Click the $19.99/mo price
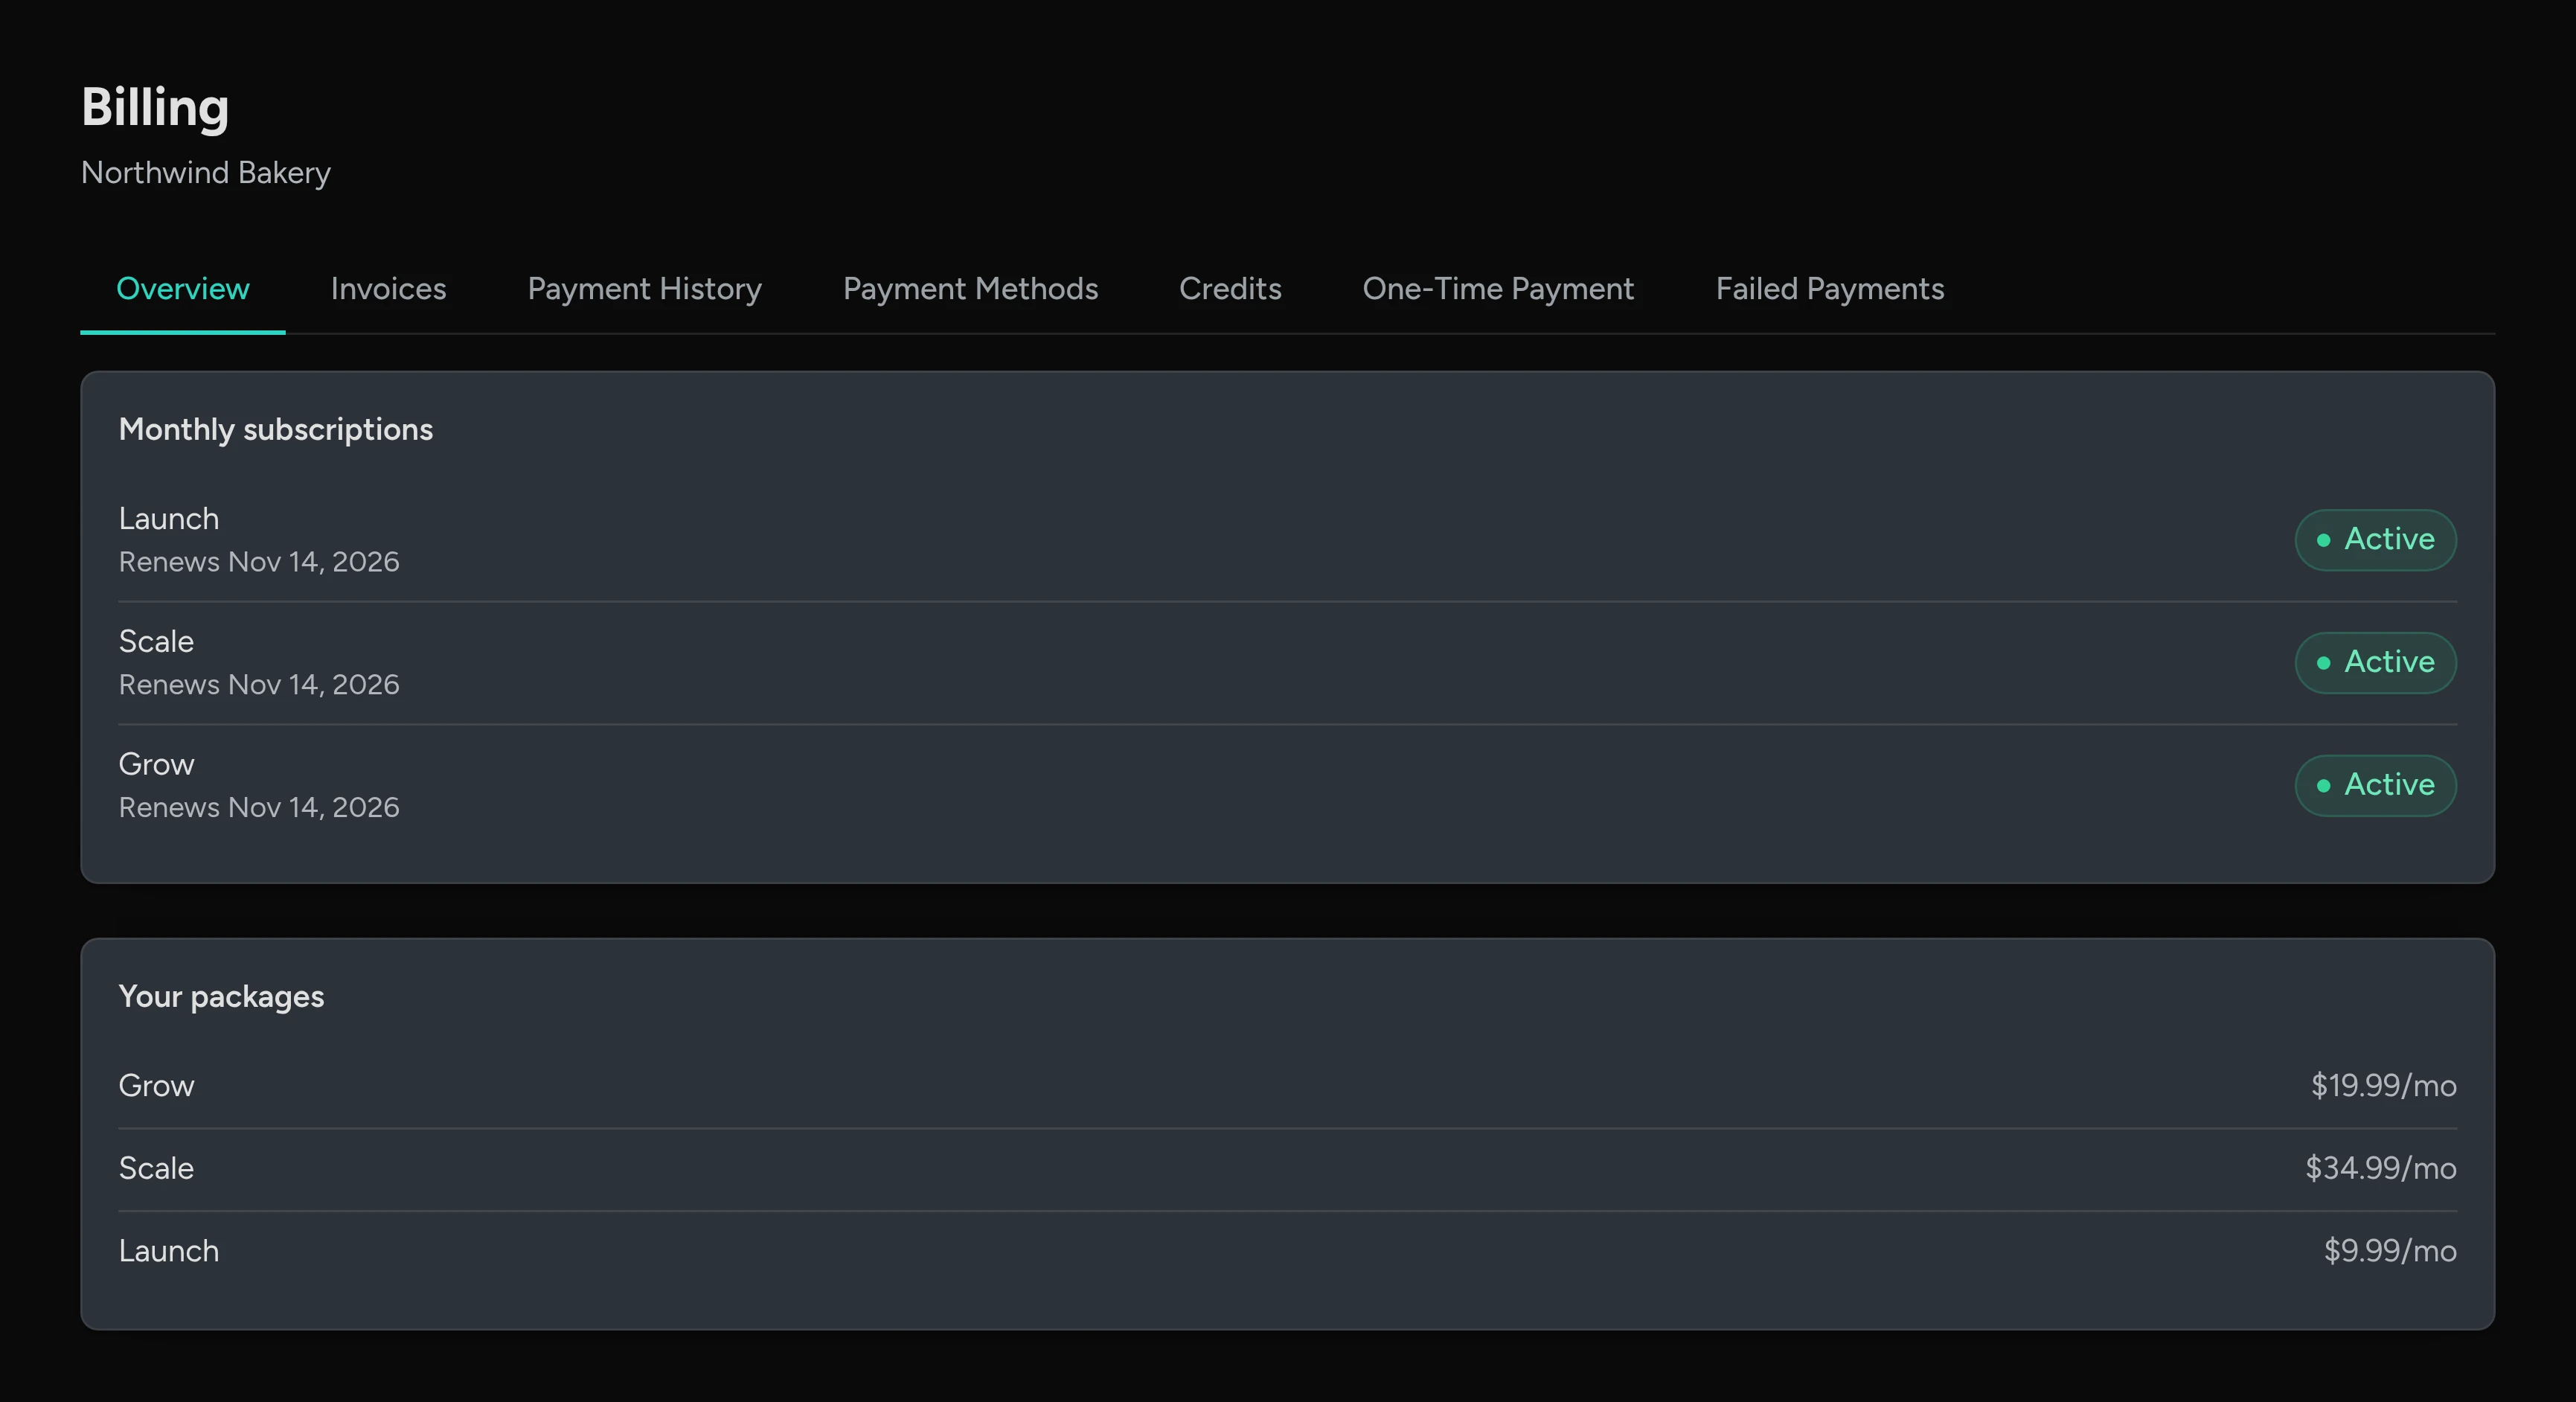 click(2383, 1086)
